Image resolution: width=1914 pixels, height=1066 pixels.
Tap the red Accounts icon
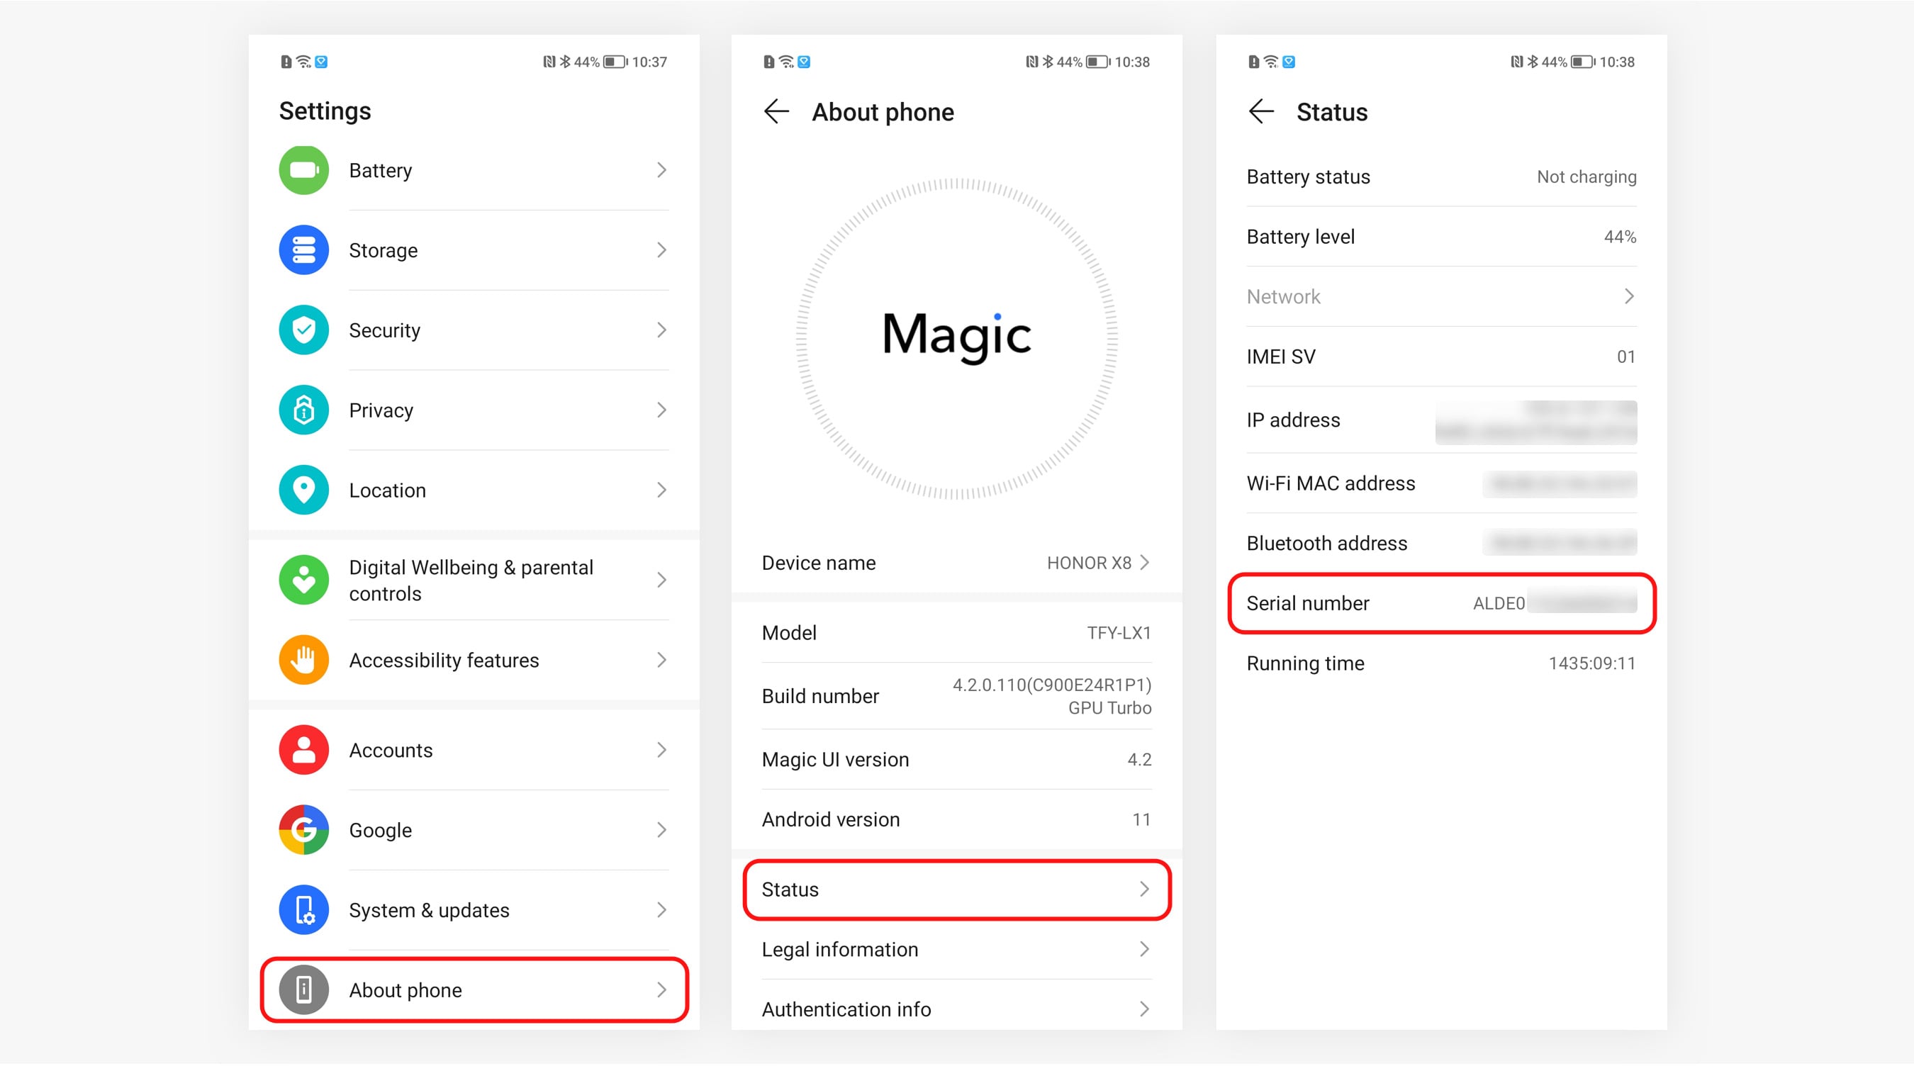pyautogui.click(x=303, y=750)
